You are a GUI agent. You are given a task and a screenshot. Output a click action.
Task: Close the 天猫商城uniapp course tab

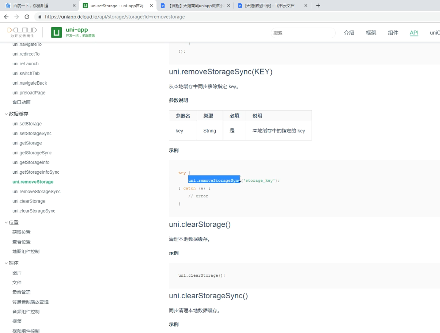click(x=228, y=6)
